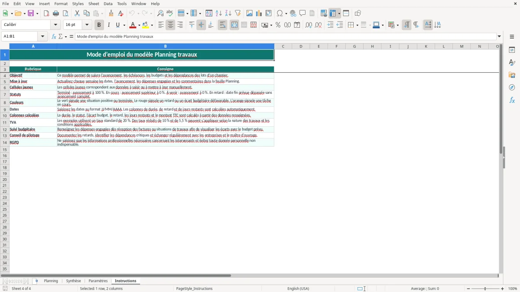Open sidebar Properties panel
520x292 pixels.
pos(512,50)
